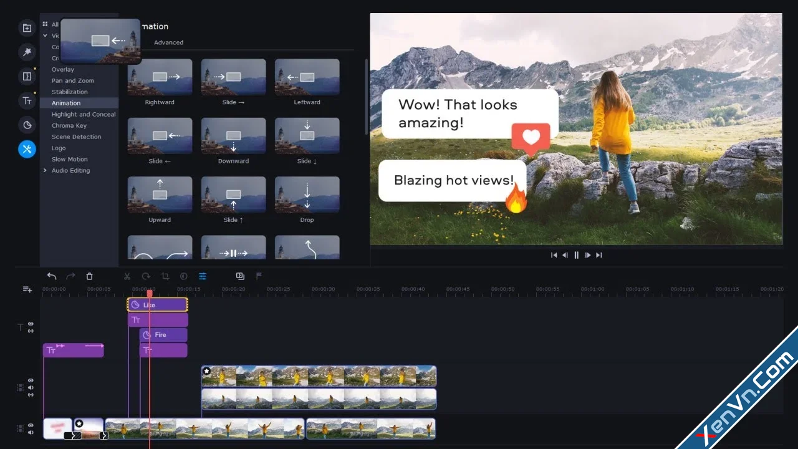Select the More Tools wrench icon
This screenshot has height=449, width=798.
[27, 149]
